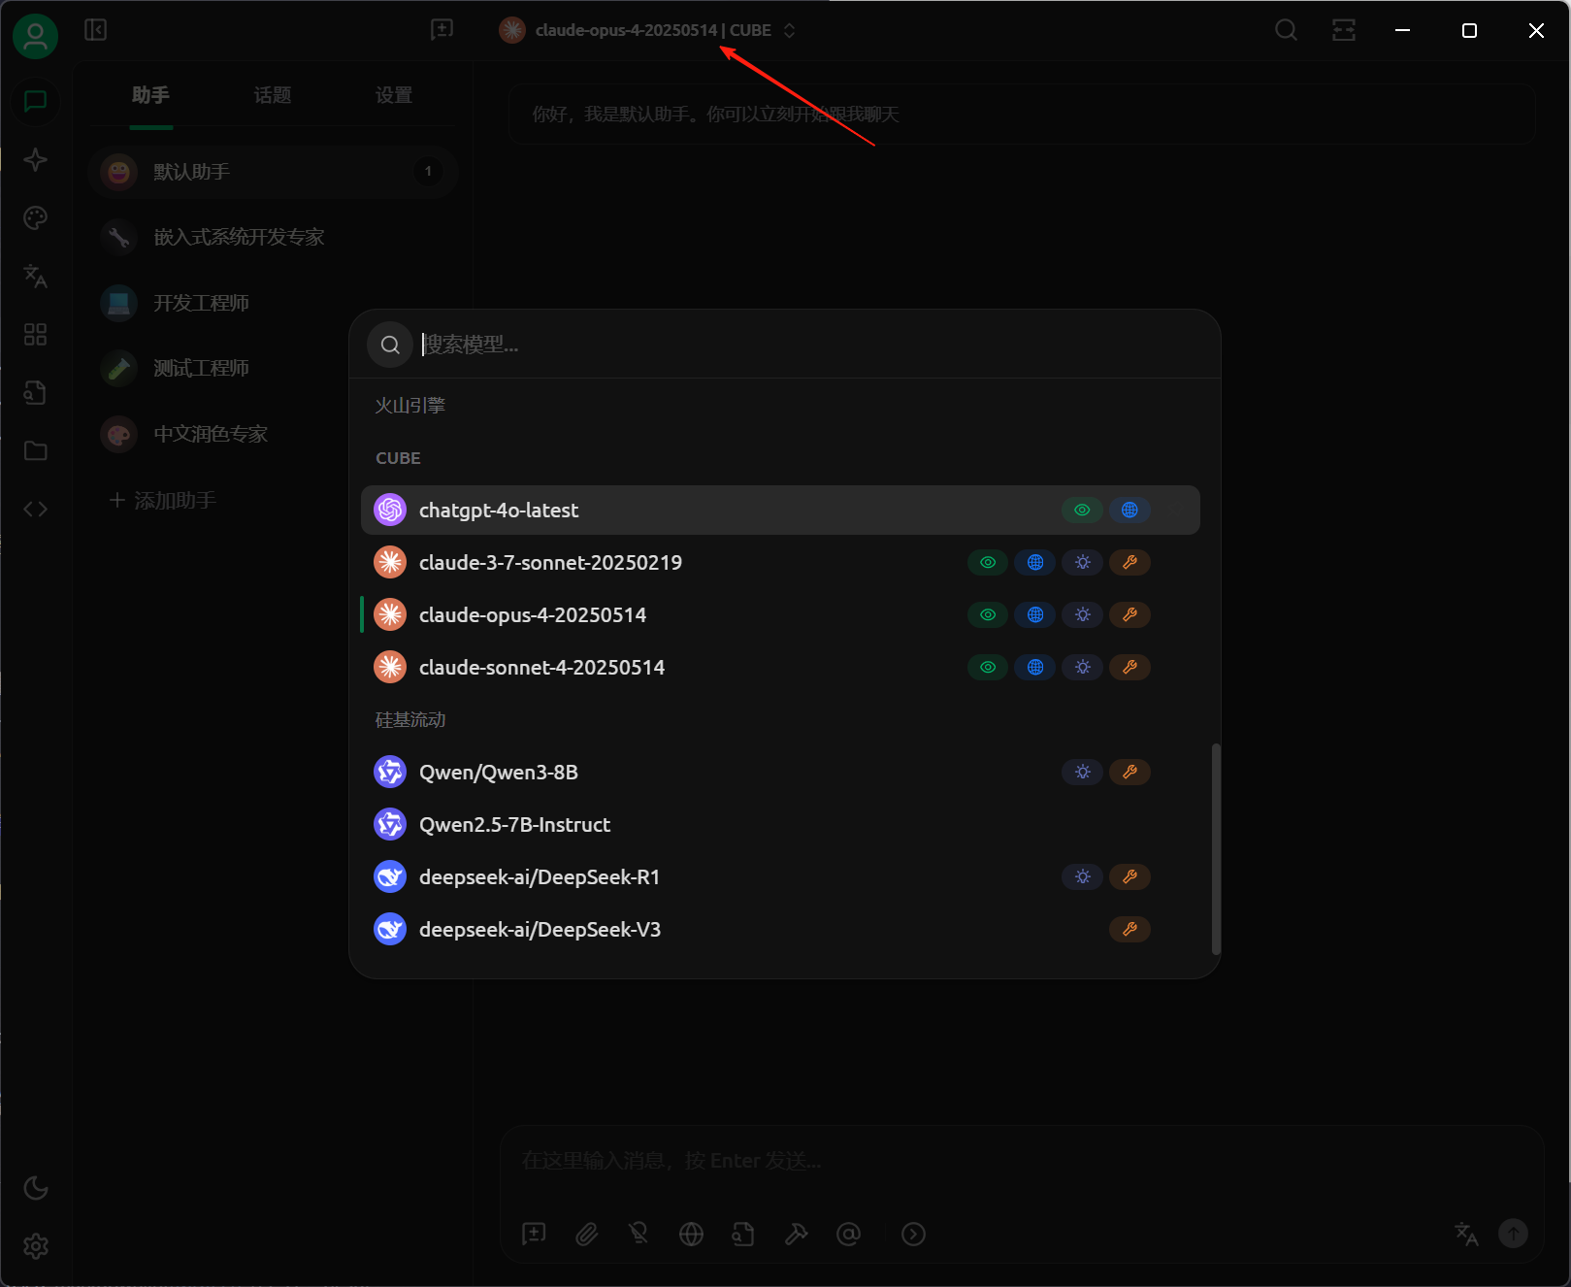The image size is (1571, 1287).
Task: Open the knowledge base sidebar icon
Action: 35,392
